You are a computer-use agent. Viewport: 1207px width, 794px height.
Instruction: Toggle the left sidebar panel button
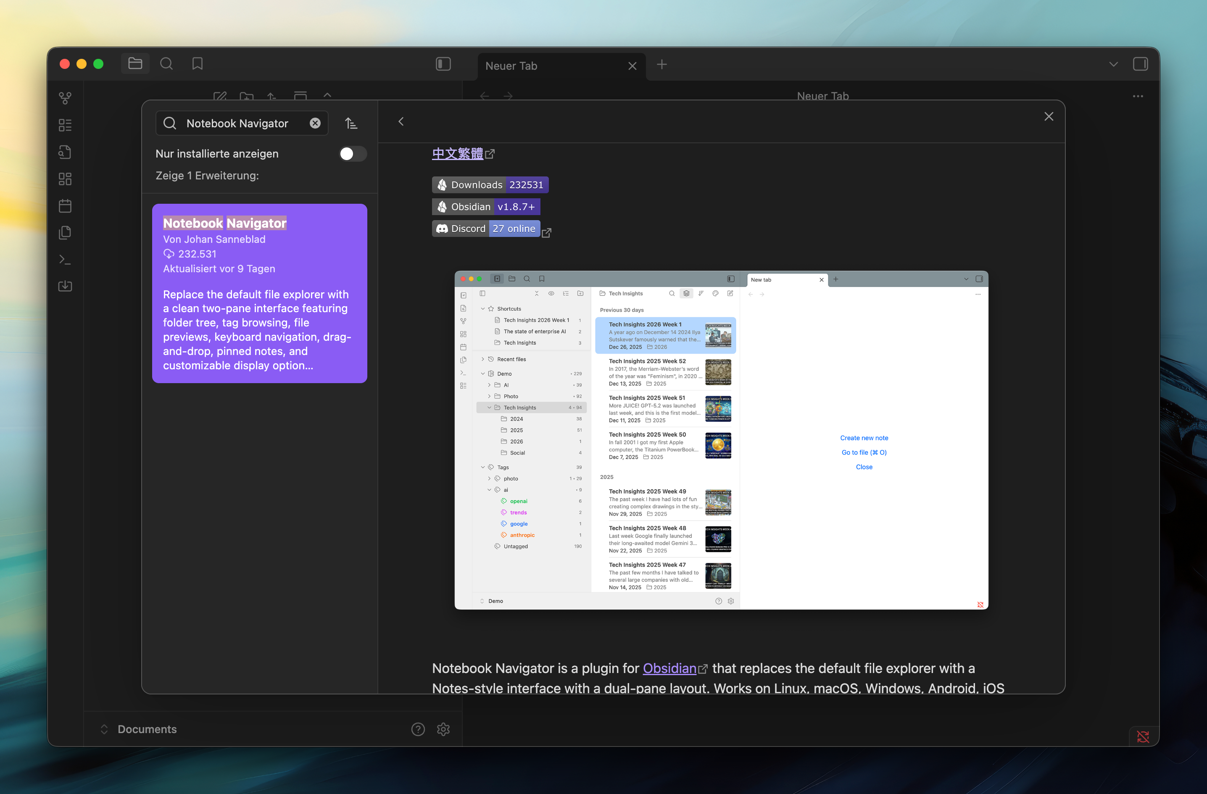[x=443, y=64]
